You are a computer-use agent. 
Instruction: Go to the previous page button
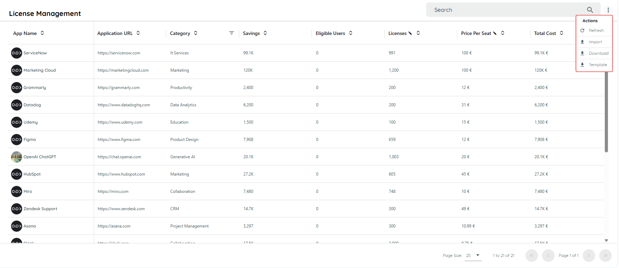tap(548, 256)
